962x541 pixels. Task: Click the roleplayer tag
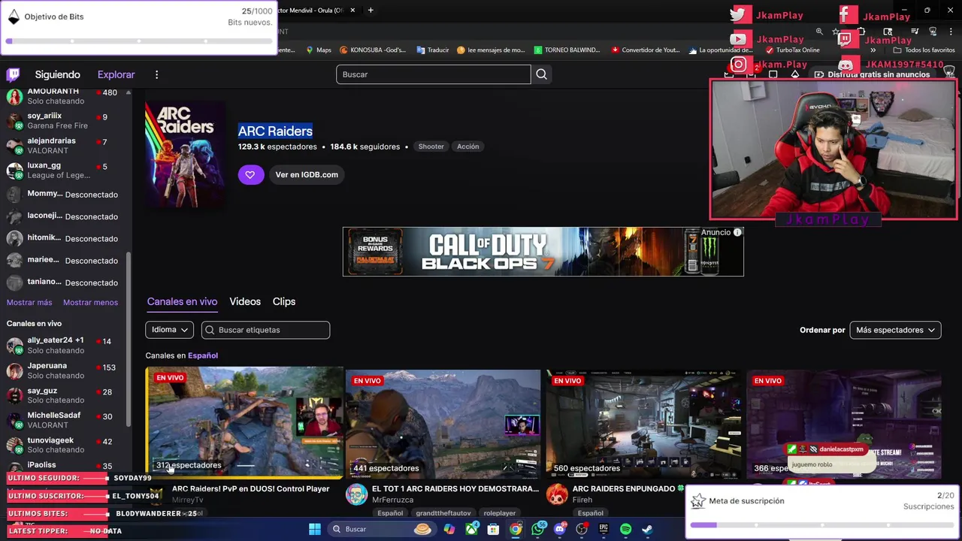coord(499,513)
